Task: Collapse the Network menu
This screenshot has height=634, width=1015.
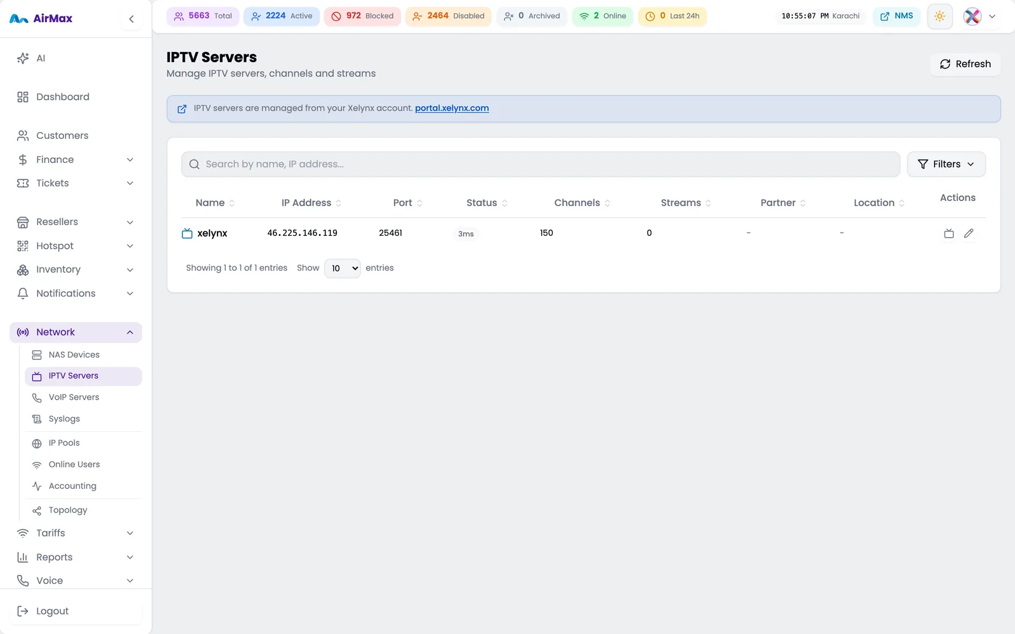Action: coord(75,332)
